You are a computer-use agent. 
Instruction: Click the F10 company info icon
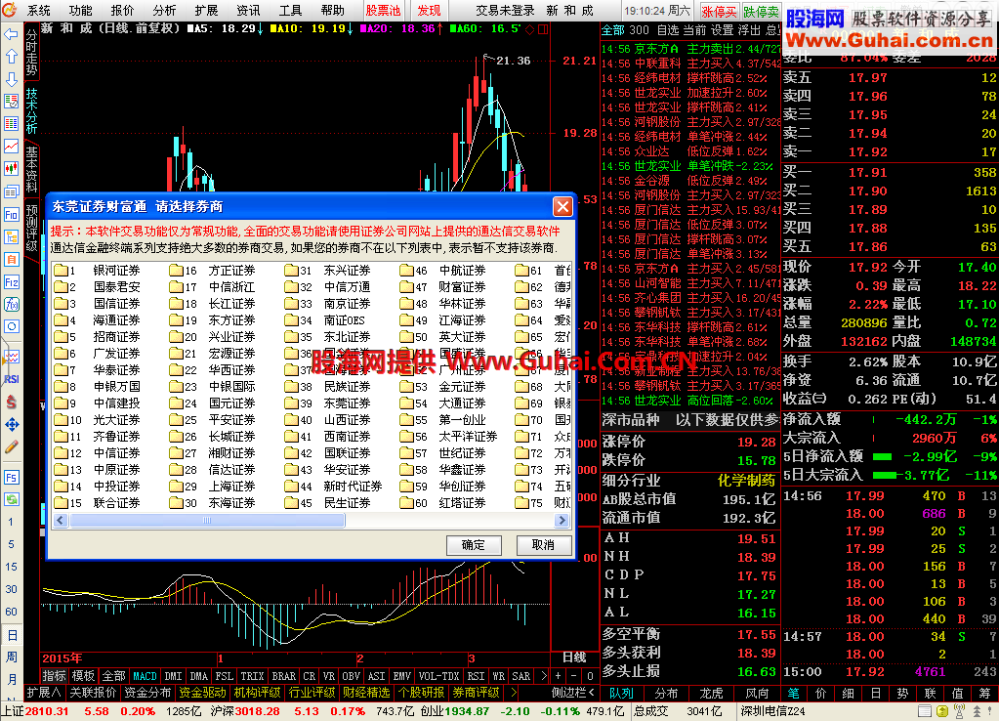[x=12, y=214]
